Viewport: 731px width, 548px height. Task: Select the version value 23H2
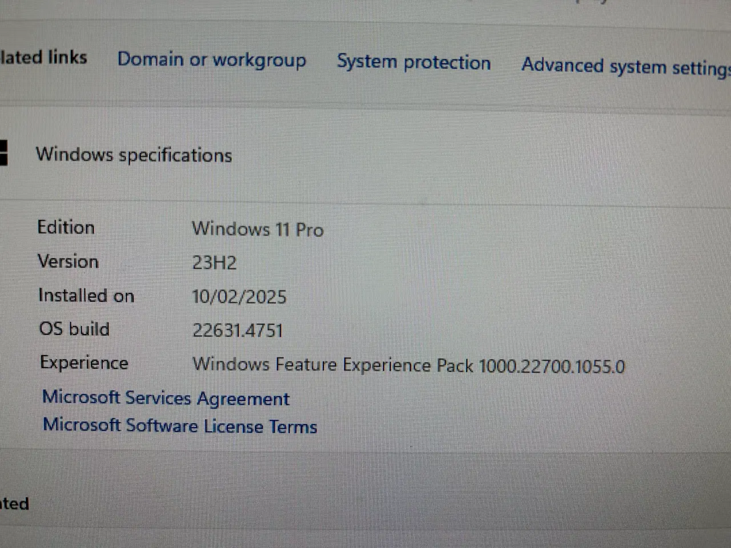tap(214, 263)
